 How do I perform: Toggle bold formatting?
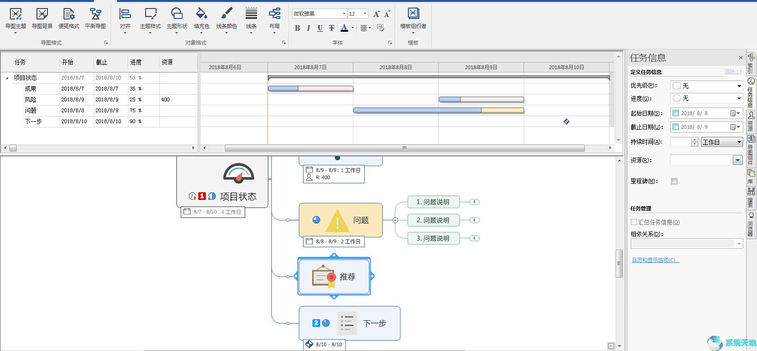click(297, 28)
